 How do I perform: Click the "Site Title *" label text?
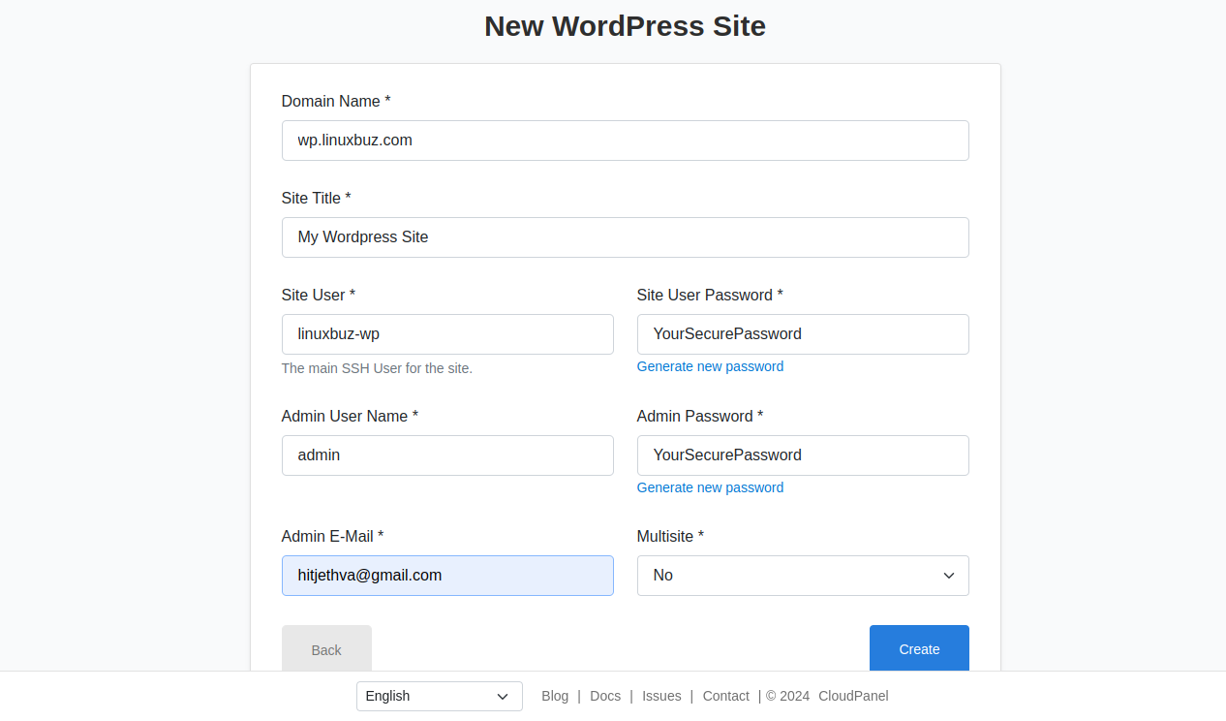[x=316, y=199]
